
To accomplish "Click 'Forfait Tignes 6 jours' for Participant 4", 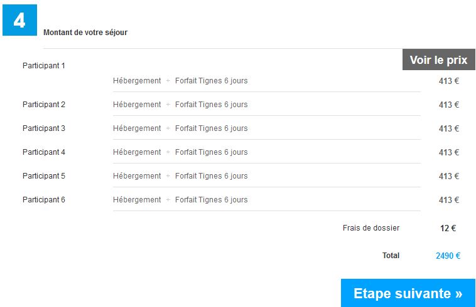I will [x=211, y=152].
